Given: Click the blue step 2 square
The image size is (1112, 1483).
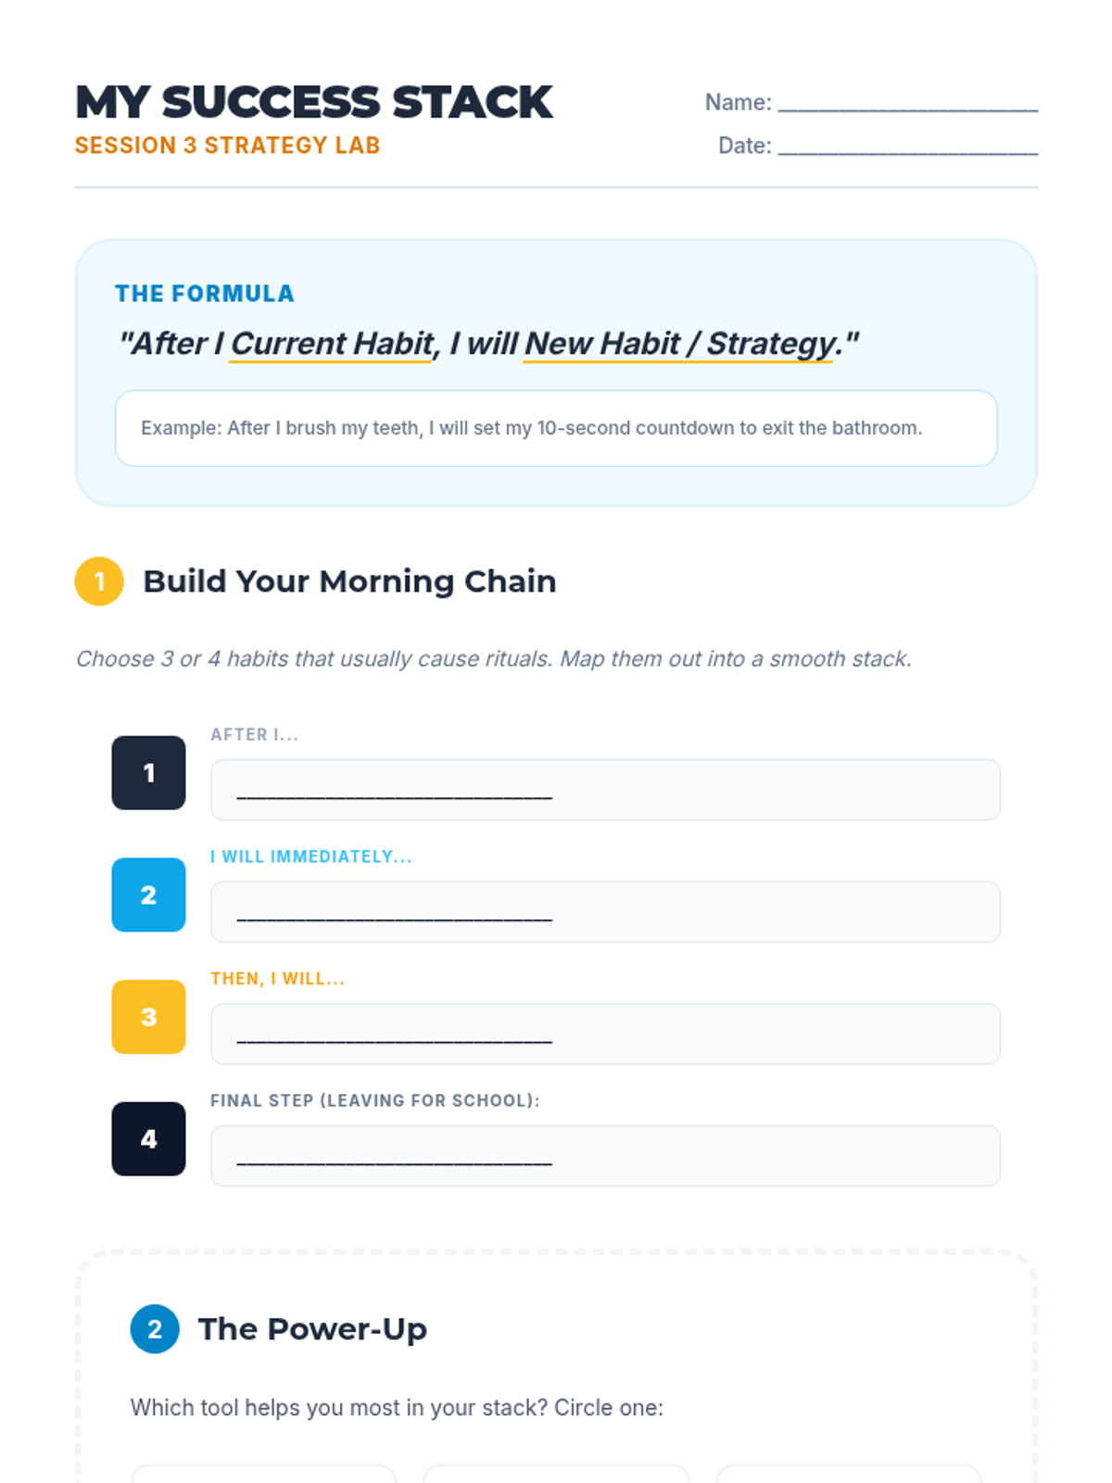Looking at the screenshot, I should (x=148, y=895).
